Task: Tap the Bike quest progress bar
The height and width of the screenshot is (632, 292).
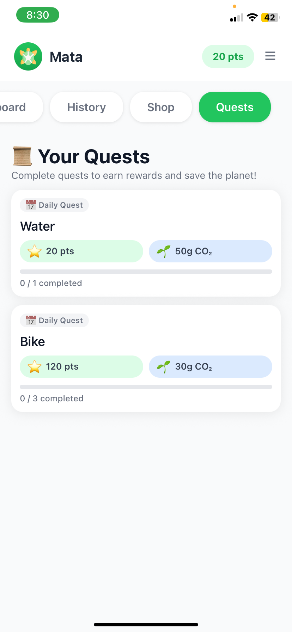Action: [x=146, y=387]
